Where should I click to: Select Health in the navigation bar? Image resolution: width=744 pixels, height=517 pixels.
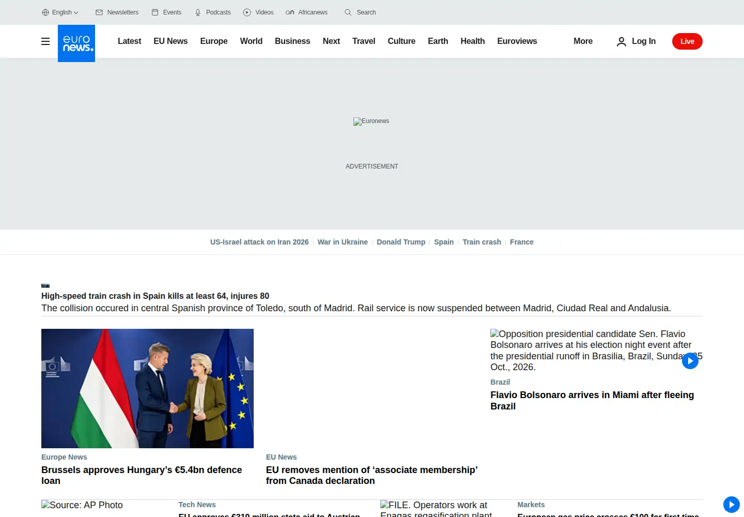click(x=473, y=41)
